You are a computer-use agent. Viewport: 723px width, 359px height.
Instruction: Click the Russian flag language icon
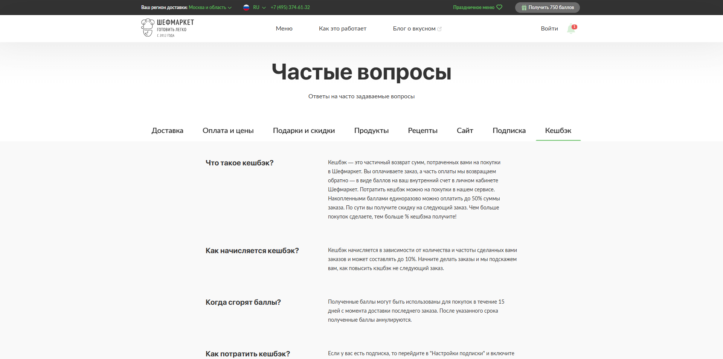click(x=247, y=7)
